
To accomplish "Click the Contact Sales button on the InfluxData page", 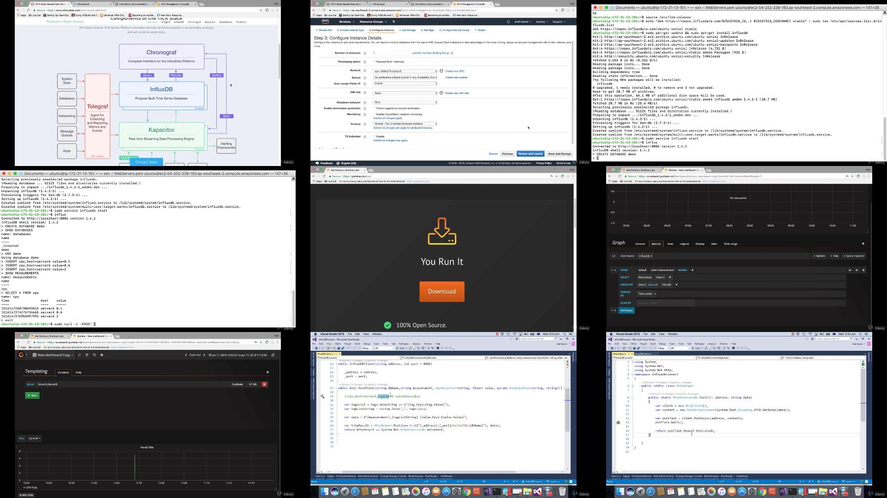I will coord(146,162).
